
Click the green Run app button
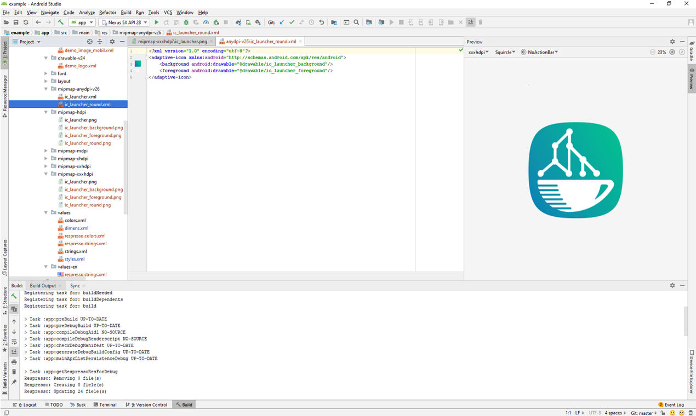pos(156,22)
